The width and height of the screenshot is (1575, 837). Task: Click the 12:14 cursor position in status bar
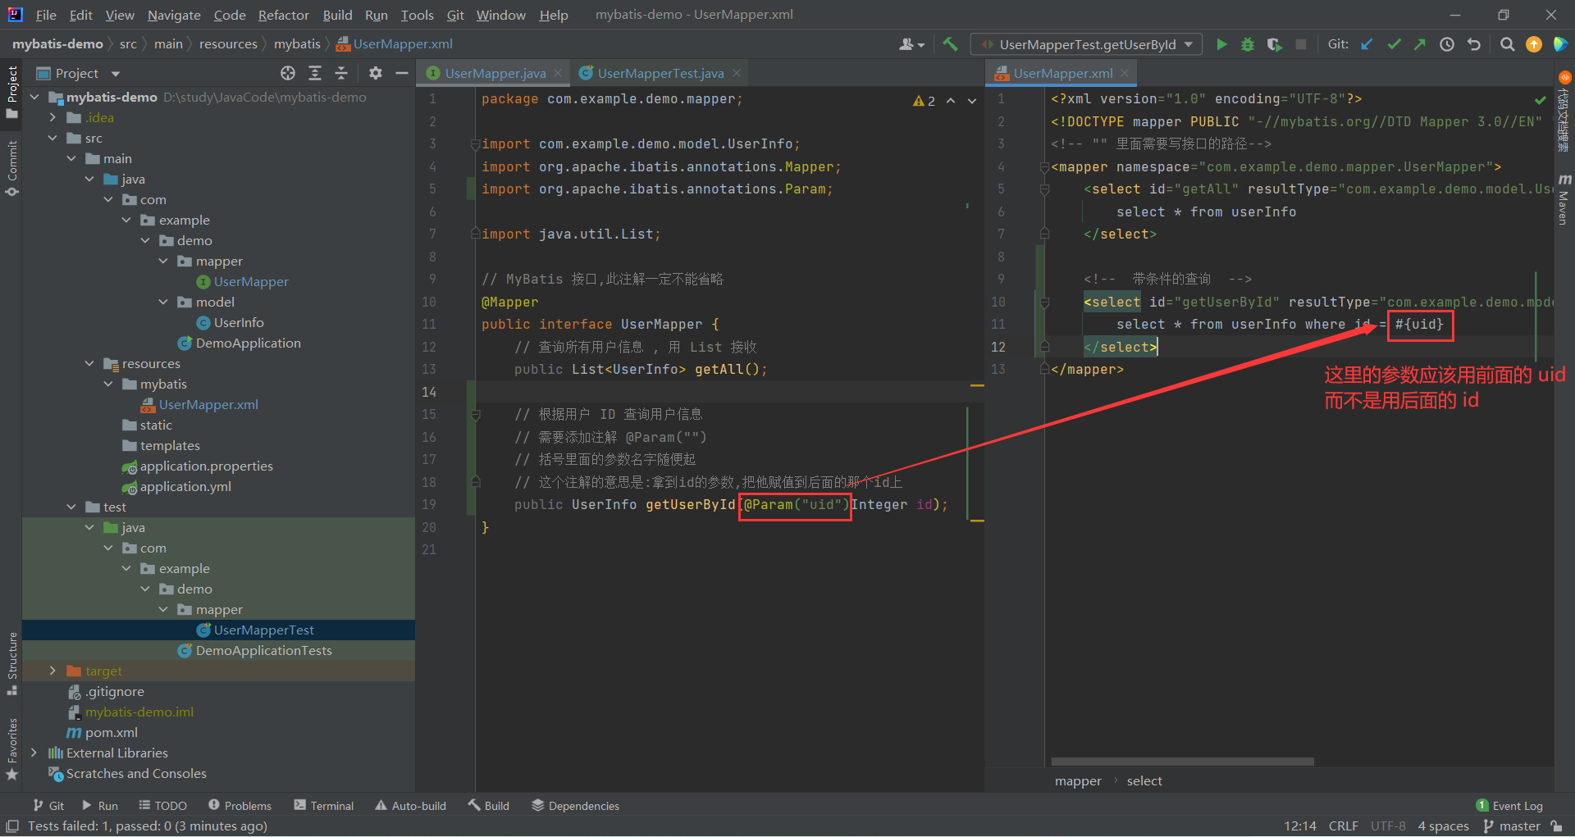coord(1299,826)
